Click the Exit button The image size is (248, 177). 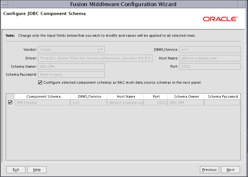[16, 170]
